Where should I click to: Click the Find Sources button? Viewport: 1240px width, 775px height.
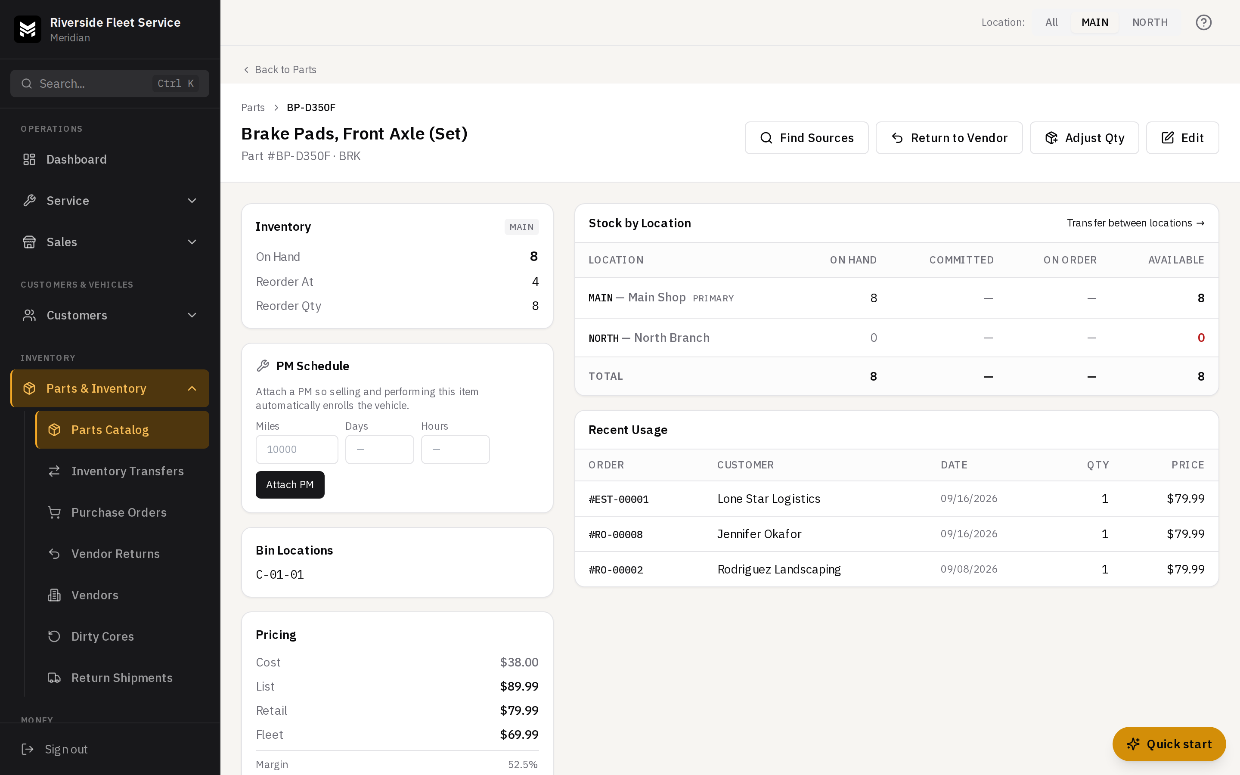[806, 138]
